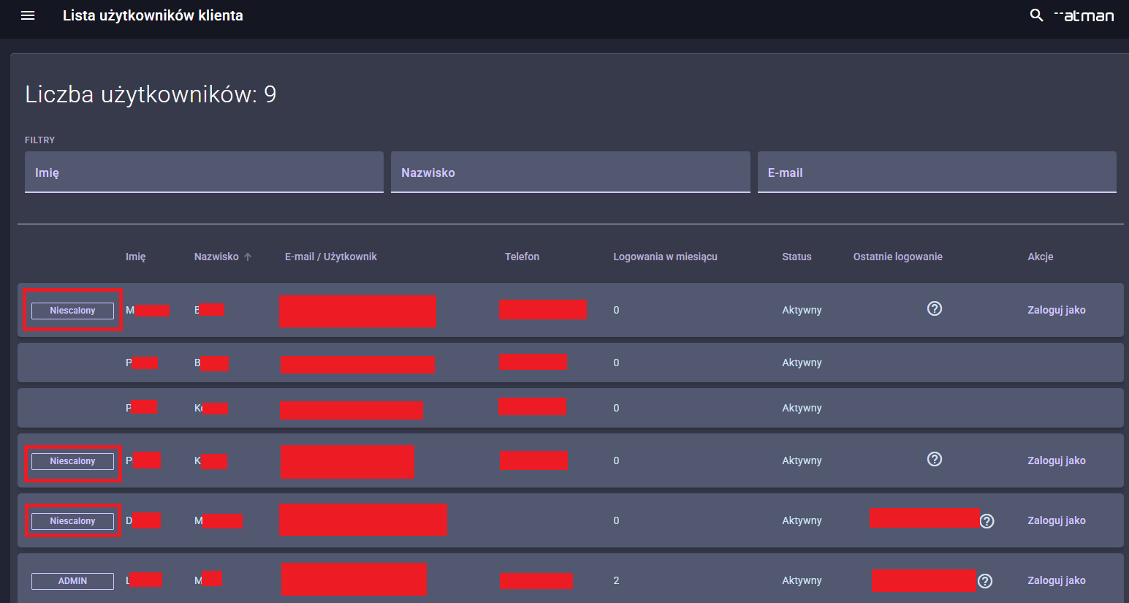1129x603 pixels.
Task: Click the FILTRY label
Action: pos(39,140)
